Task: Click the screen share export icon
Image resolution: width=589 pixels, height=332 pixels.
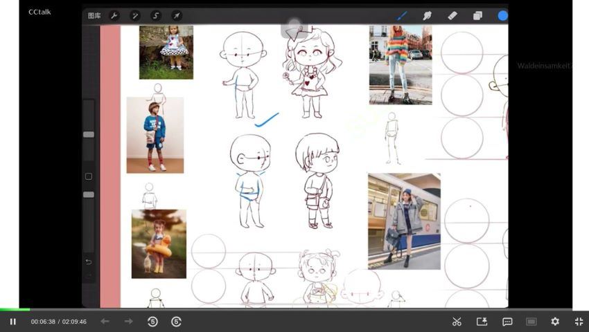Action: coord(482,322)
